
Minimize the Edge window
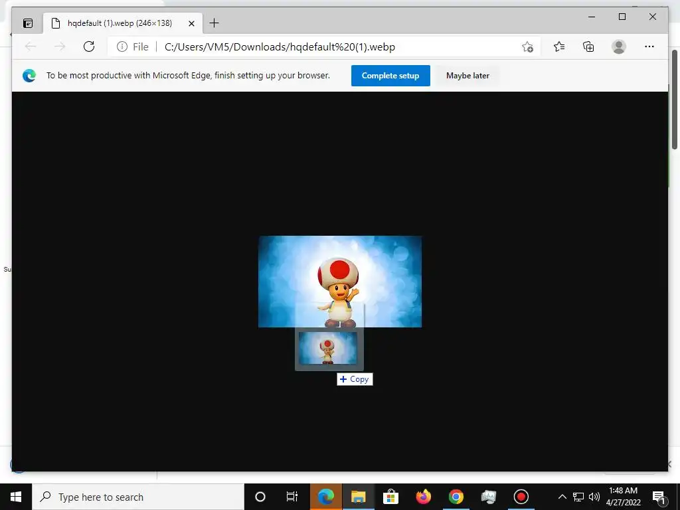tap(592, 17)
